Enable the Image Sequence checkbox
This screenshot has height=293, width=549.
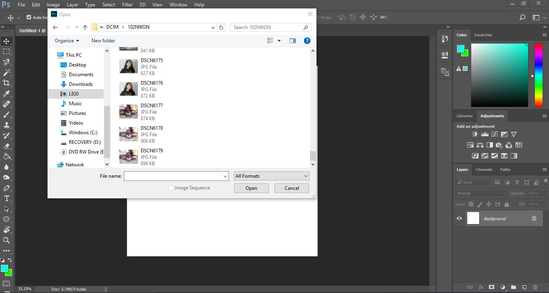[171, 188]
